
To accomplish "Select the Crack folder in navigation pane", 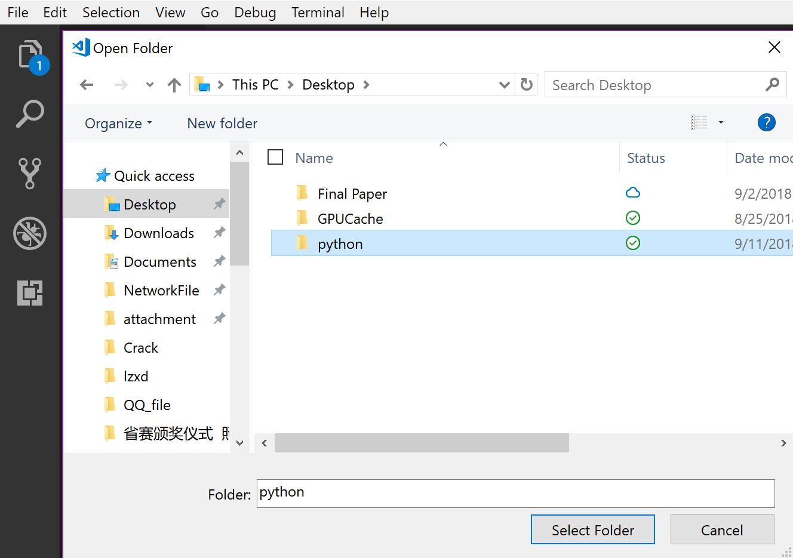I will point(141,347).
